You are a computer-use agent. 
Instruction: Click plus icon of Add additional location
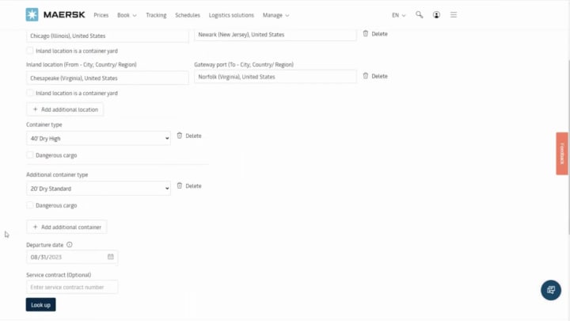(36, 109)
